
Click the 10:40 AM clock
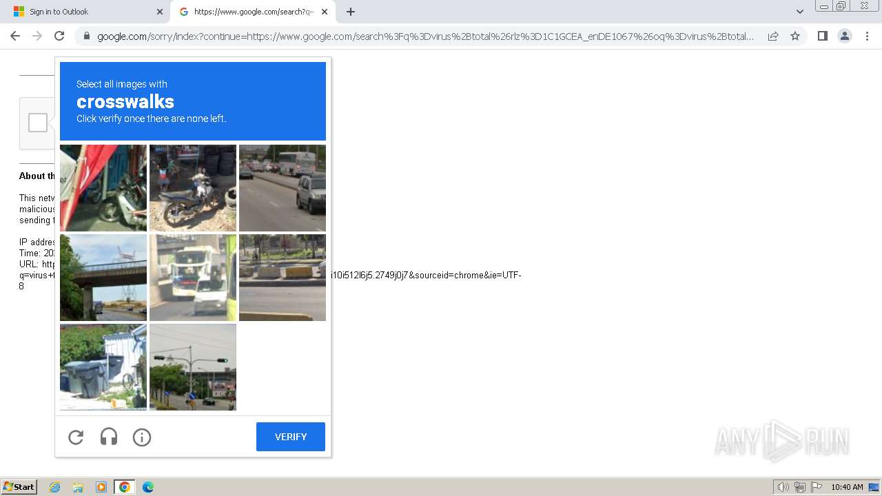(847, 487)
